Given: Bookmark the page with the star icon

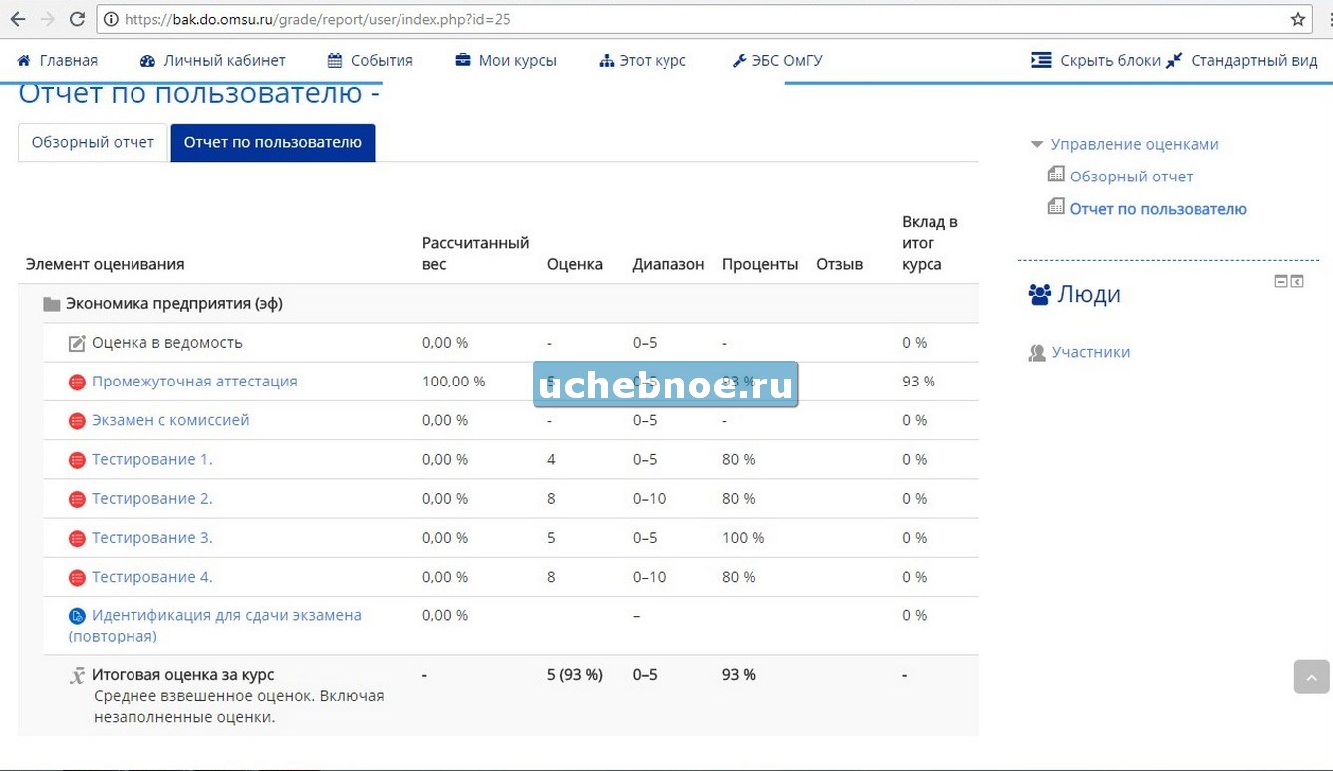Looking at the screenshot, I should click(1298, 18).
